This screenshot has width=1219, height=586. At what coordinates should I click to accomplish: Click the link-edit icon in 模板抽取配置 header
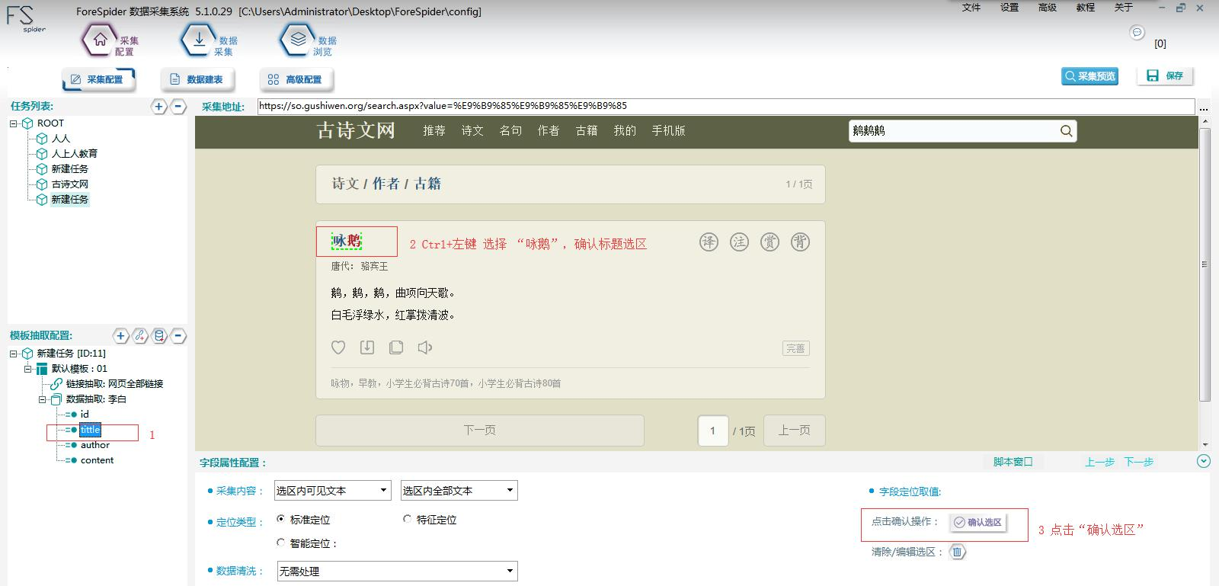point(139,335)
